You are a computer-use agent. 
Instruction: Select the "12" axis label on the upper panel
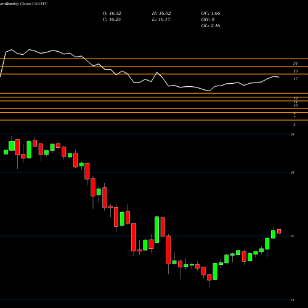click(296, 98)
